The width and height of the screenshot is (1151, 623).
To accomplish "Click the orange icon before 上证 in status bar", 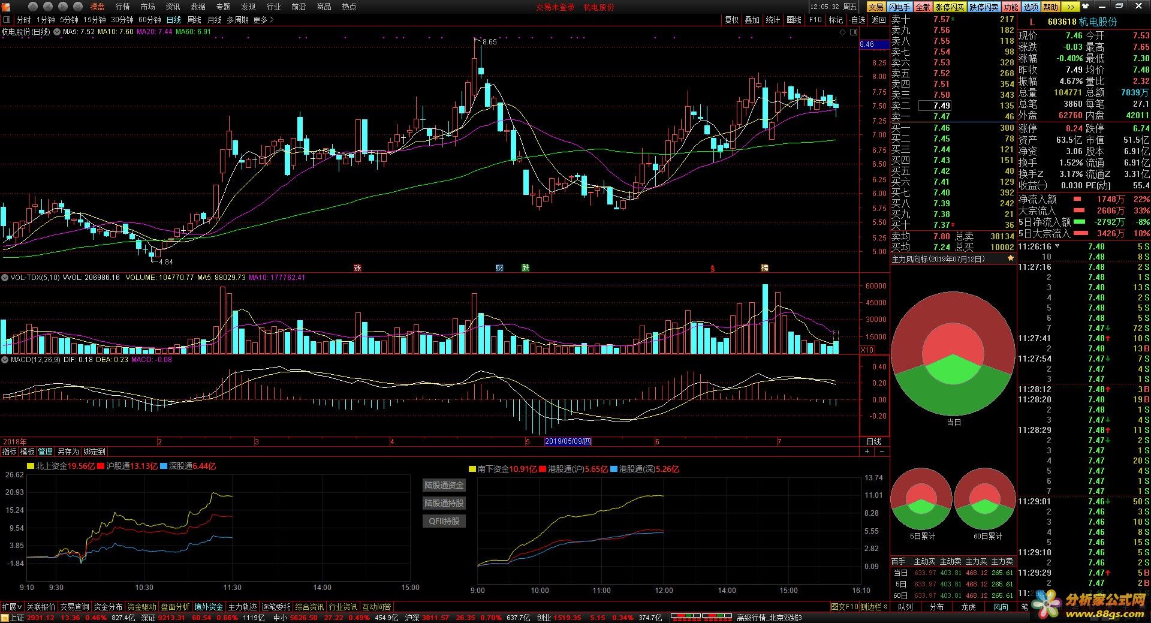I will coord(5,618).
